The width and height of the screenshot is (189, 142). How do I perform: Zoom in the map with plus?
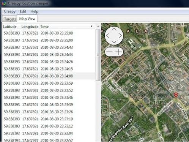[119, 52]
